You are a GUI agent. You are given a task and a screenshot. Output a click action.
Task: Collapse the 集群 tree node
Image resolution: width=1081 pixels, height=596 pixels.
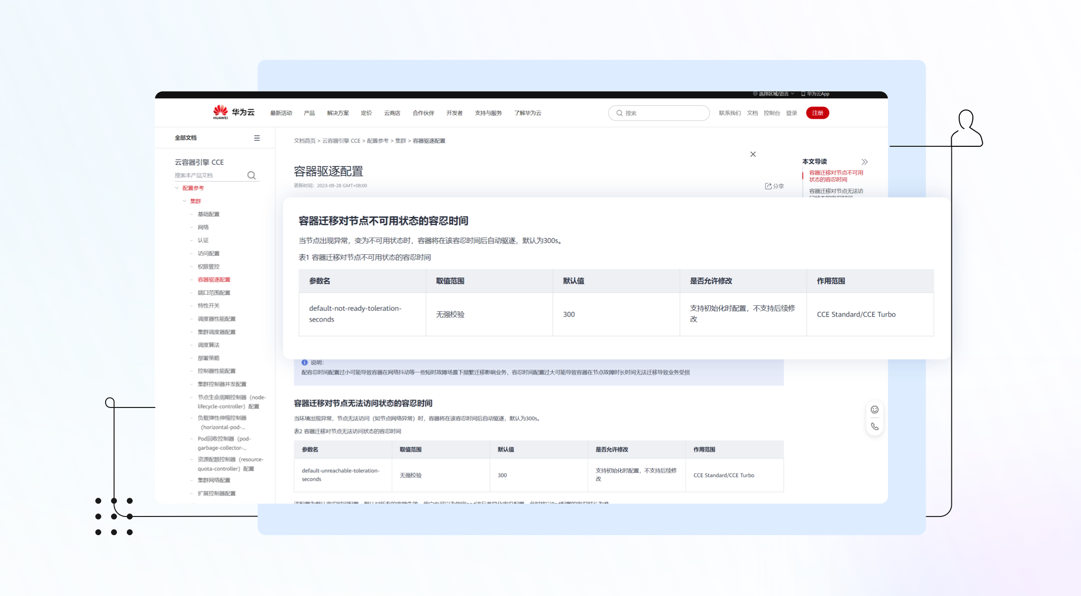coord(185,201)
